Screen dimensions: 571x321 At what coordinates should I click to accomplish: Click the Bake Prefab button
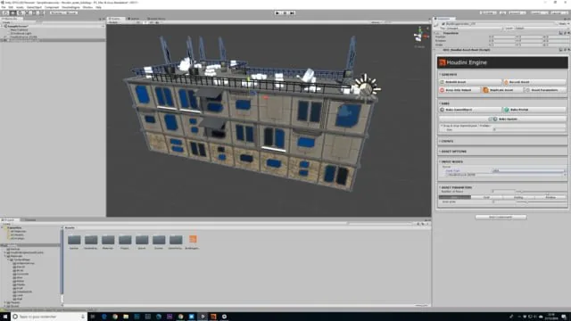pos(534,110)
